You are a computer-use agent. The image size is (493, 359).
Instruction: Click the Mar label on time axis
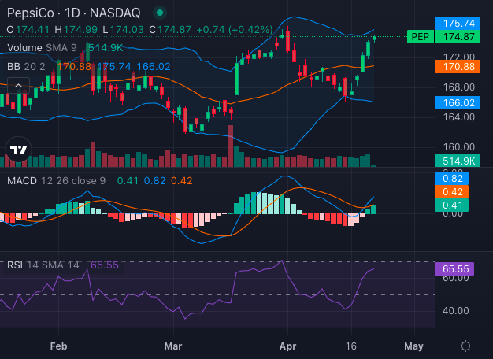[173, 346]
